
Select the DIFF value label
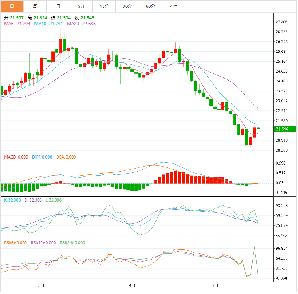(x=41, y=157)
